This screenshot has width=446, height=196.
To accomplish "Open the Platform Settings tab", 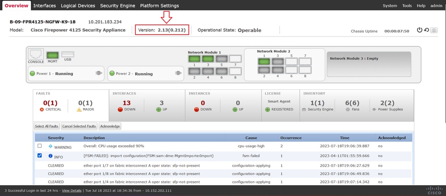I will tap(159, 6).
